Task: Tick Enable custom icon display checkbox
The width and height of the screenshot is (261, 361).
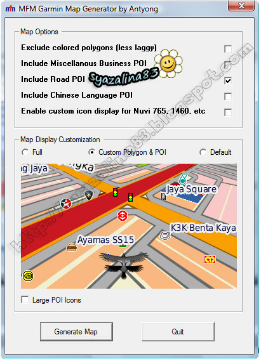Action: 228,112
